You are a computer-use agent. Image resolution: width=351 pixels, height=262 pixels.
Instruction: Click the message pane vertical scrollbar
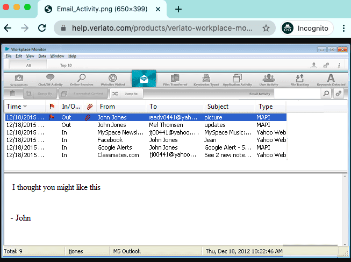pyautogui.click(x=345, y=210)
